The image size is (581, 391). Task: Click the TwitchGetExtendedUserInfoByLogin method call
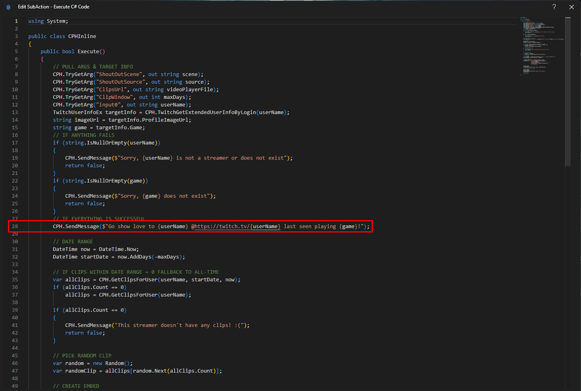[x=207, y=112]
